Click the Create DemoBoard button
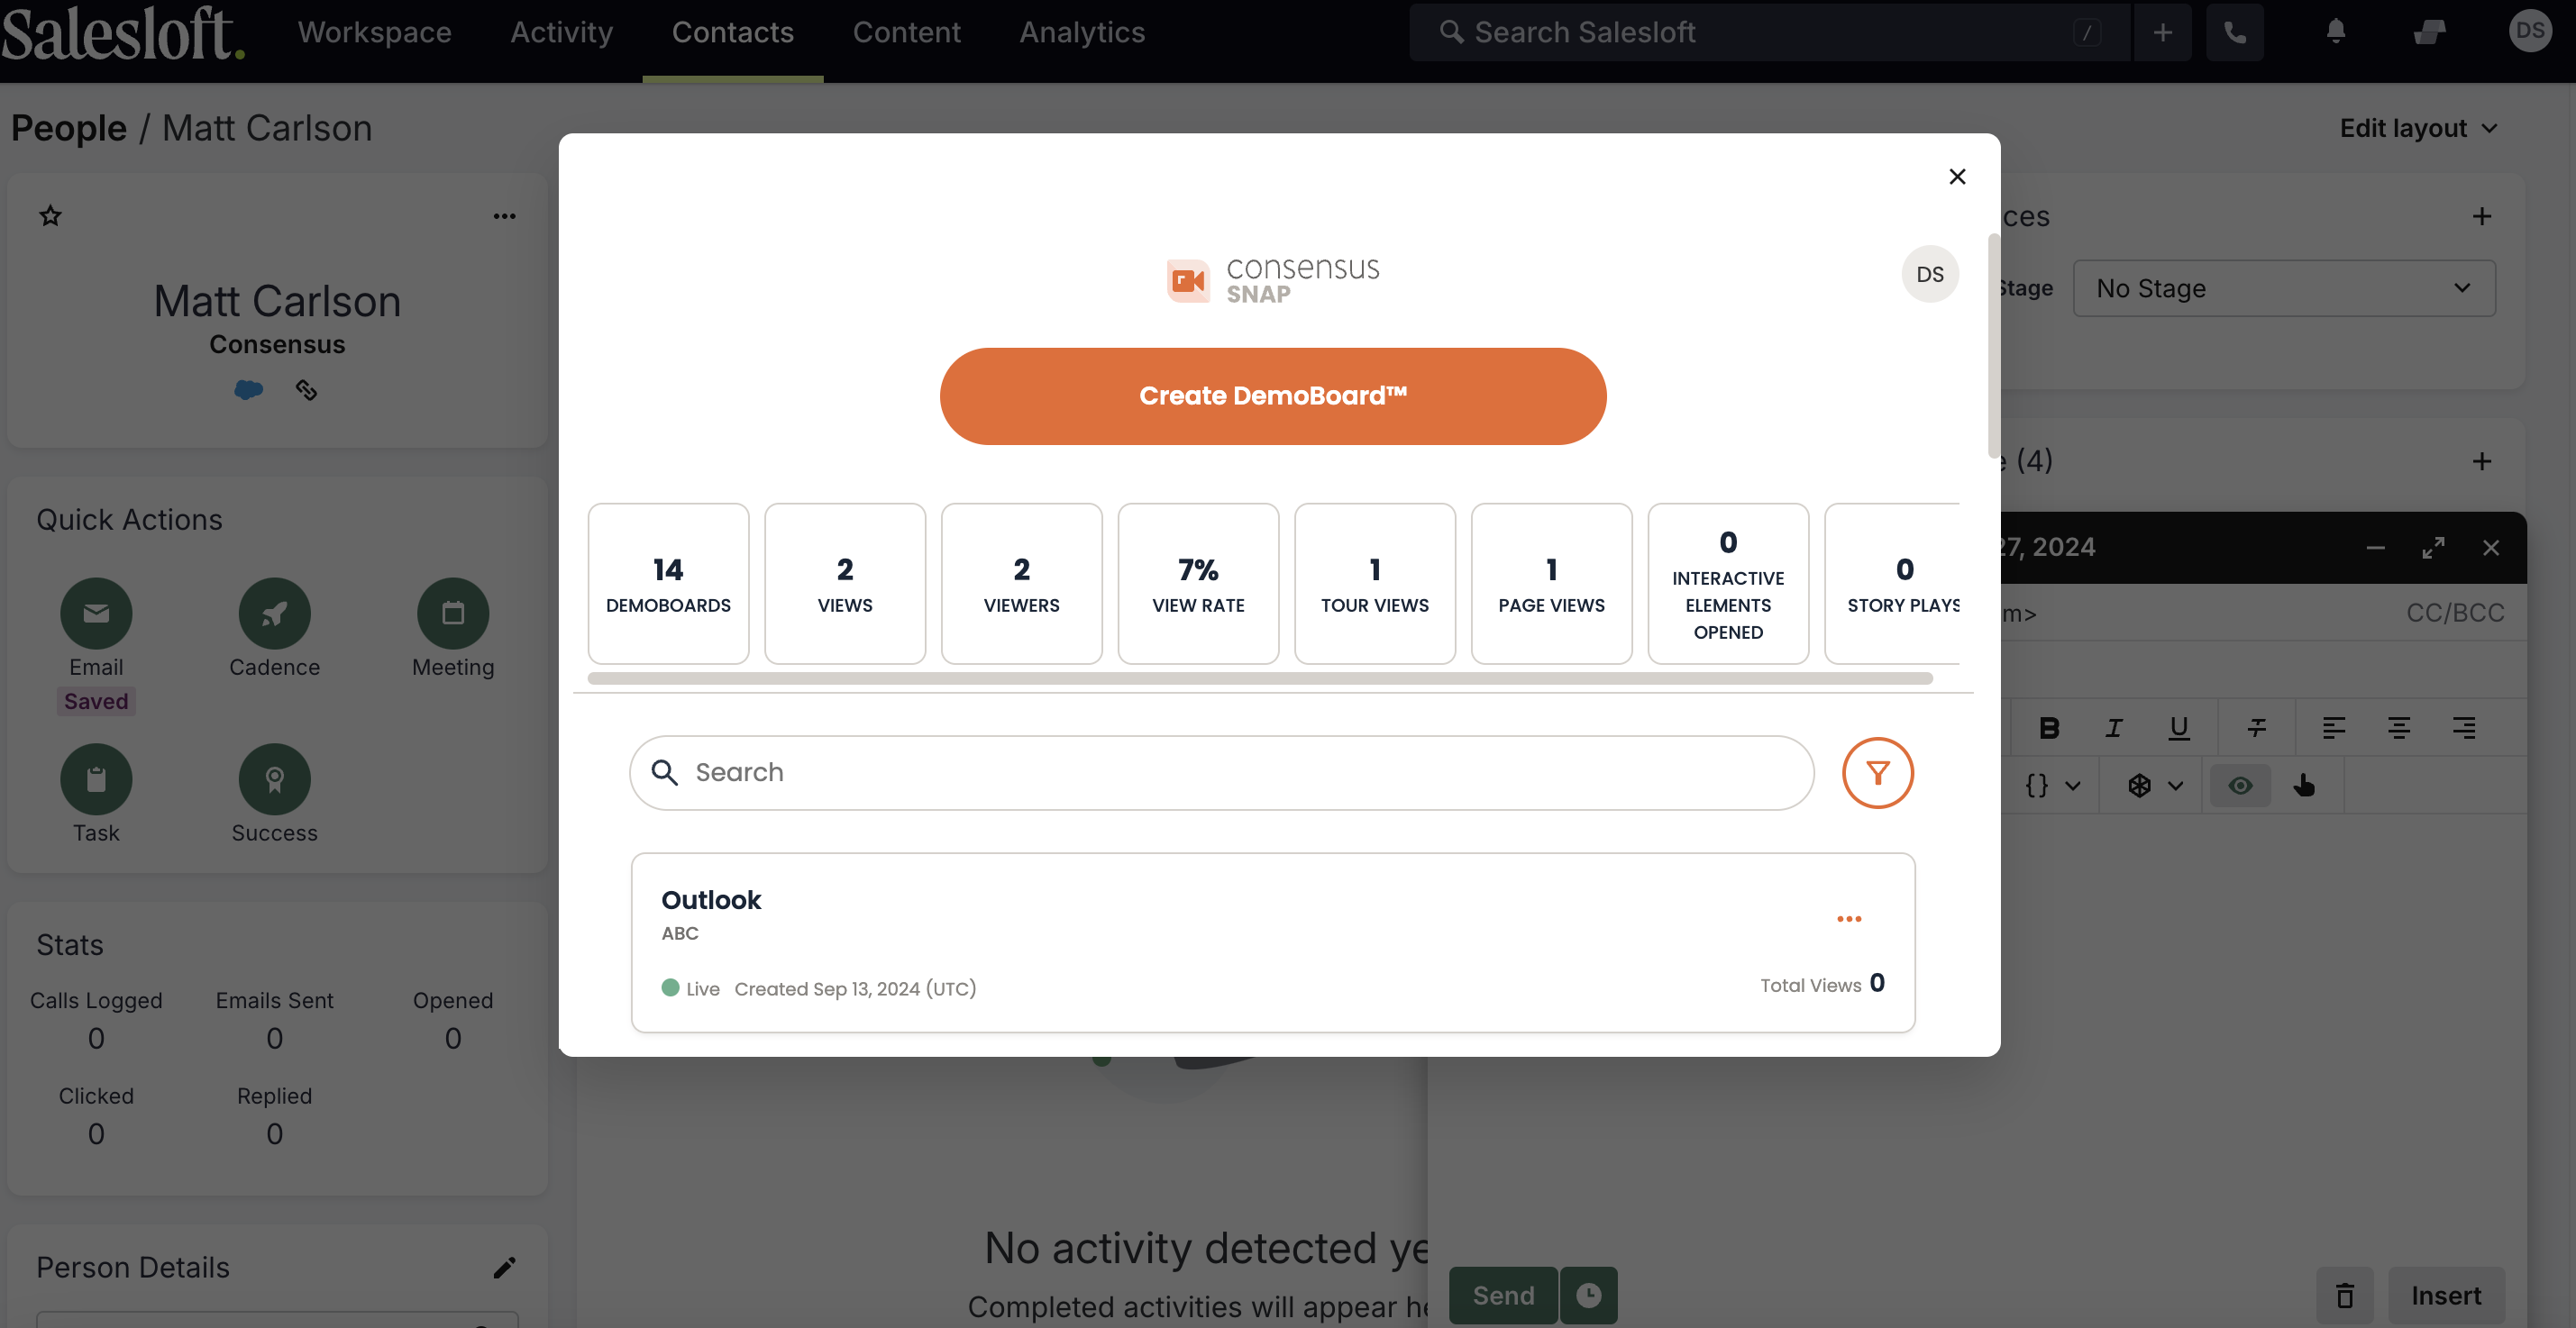This screenshot has width=2576, height=1328. [1272, 396]
